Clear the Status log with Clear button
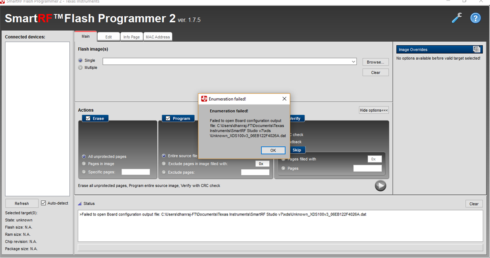This screenshot has width=490, height=258. coord(474,204)
